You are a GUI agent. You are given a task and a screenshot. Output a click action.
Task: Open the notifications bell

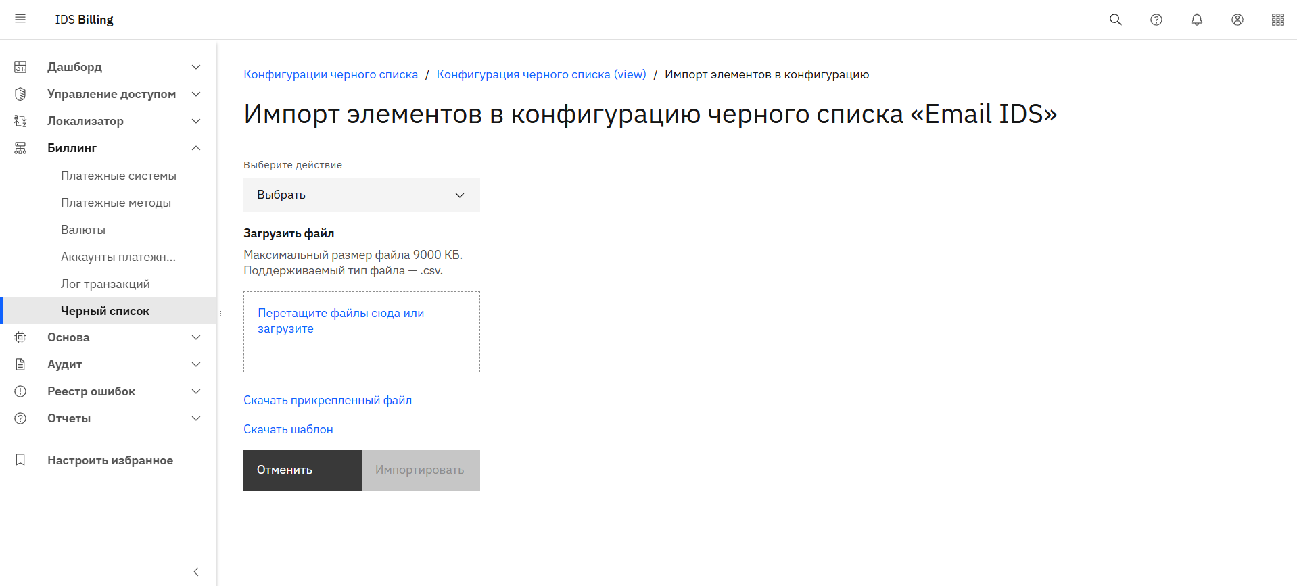1197,20
